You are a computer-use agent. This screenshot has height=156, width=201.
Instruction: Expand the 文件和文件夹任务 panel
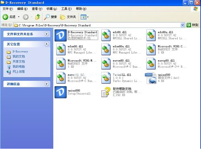point(46,34)
